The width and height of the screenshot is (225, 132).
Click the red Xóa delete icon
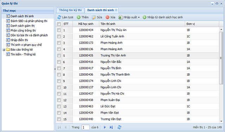click(107, 17)
